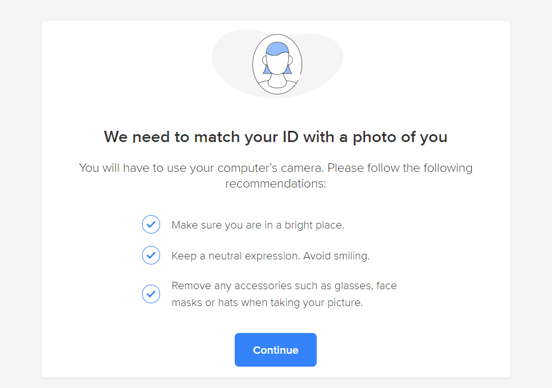Click the "Keep a neutral expression" sentence
Screen dimensions: 552x388
coord(236,256)
